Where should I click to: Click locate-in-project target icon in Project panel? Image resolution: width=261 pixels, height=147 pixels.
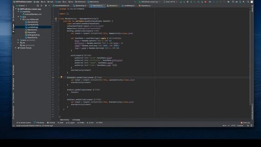(38, 6)
